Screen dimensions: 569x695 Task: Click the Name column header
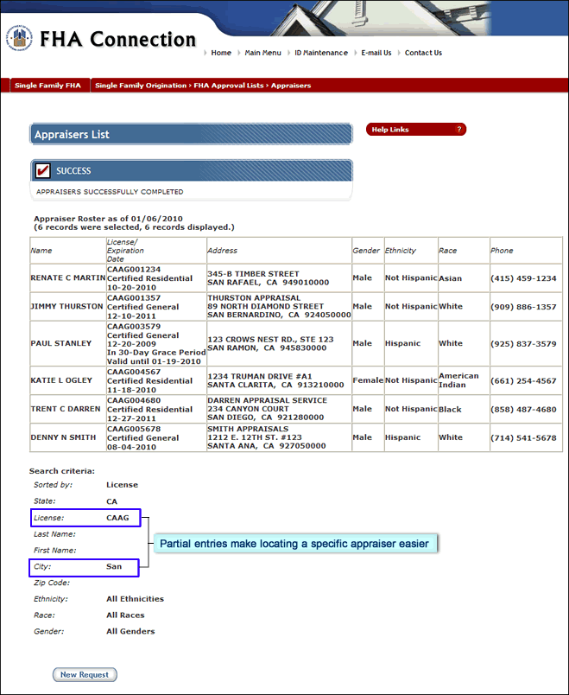(41, 251)
